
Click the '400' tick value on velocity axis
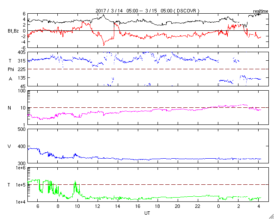(22, 146)
